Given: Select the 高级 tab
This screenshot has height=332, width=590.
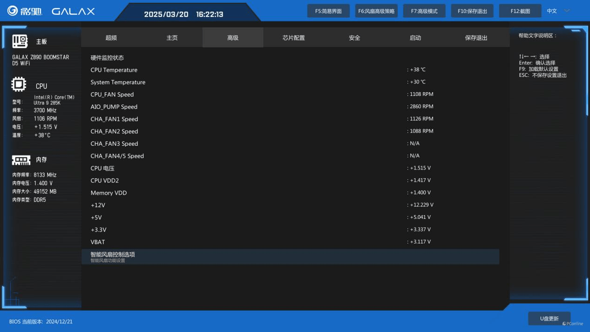Looking at the screenshot, I should 233,38.
